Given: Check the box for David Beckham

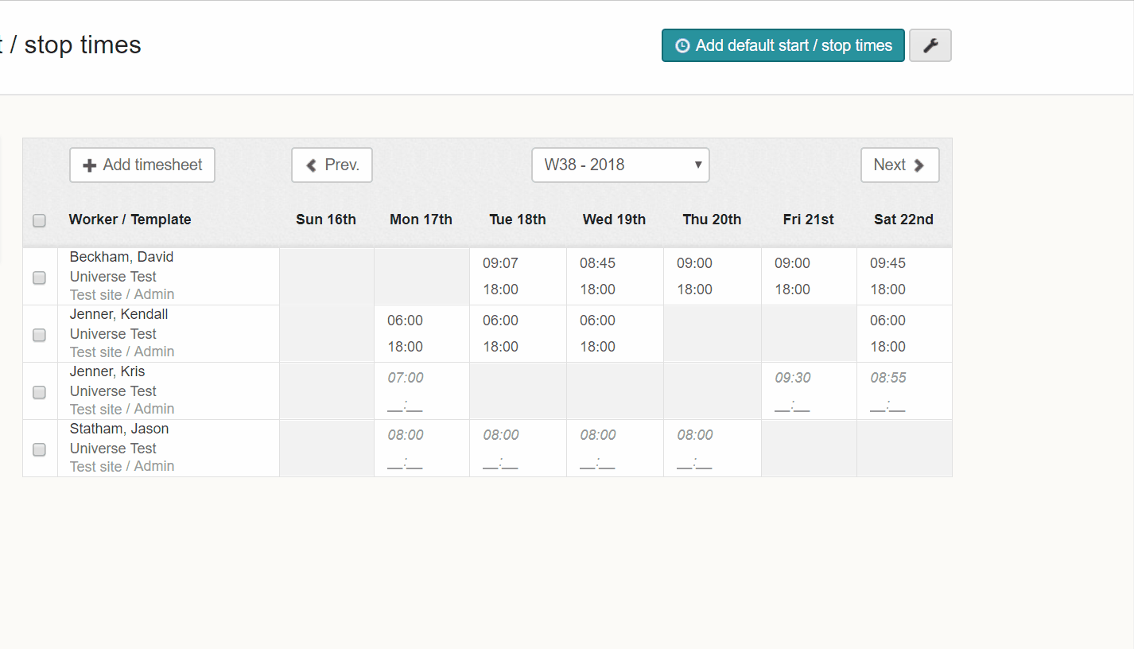Looking at the screenshot, I should click(39, 278).
